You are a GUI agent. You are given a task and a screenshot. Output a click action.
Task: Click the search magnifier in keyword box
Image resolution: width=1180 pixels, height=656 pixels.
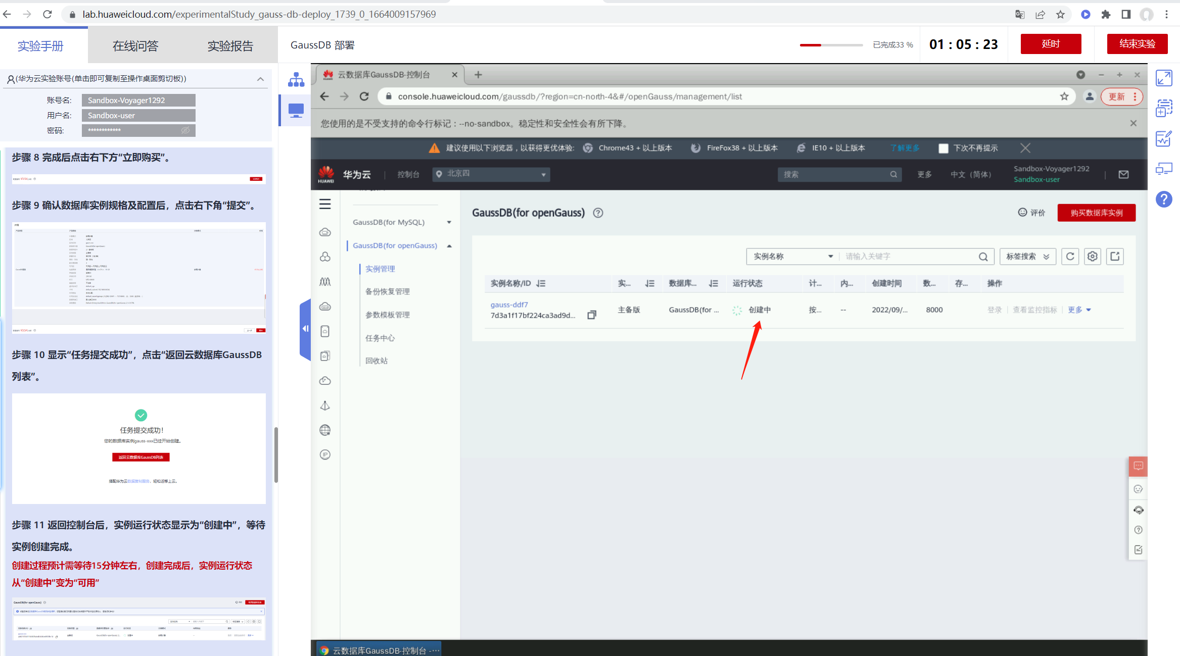[983, 257]
